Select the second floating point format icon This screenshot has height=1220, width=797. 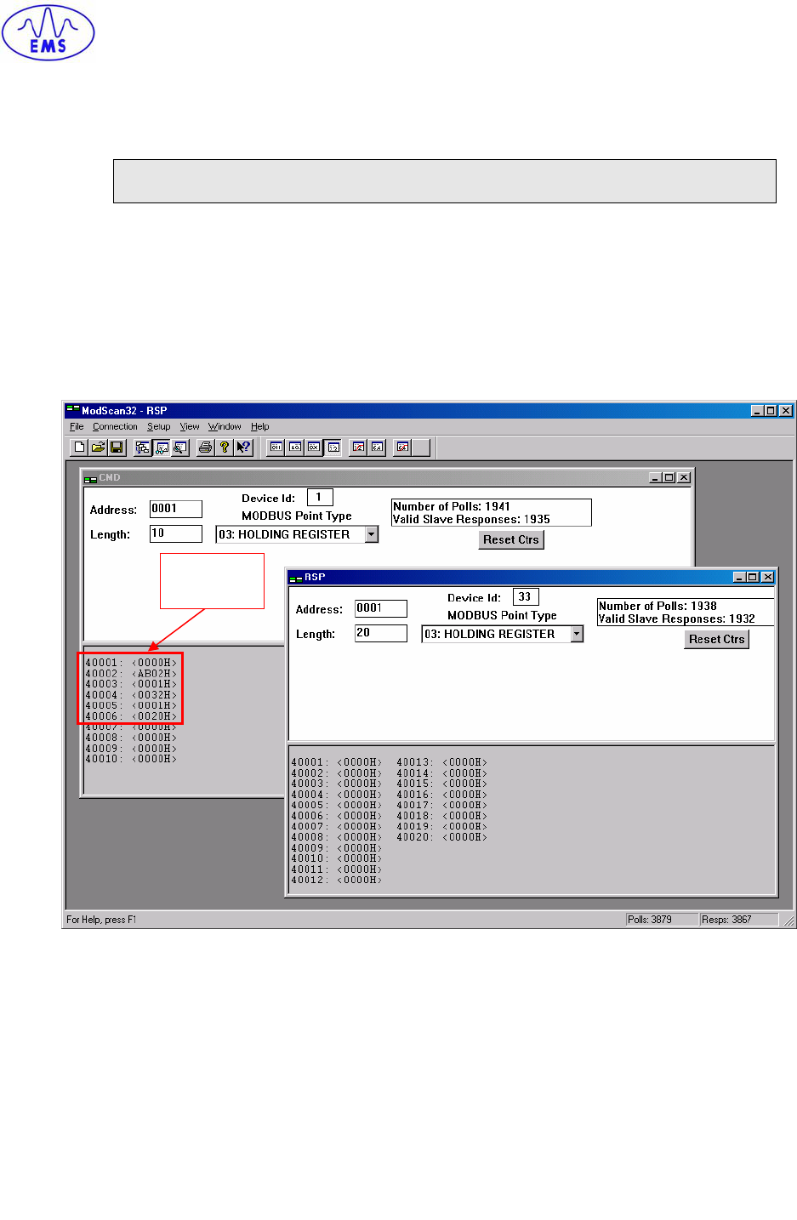point(377,447)
